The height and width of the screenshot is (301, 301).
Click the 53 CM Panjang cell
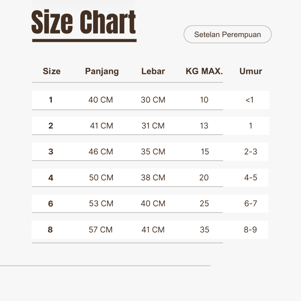tap(101, 203)
